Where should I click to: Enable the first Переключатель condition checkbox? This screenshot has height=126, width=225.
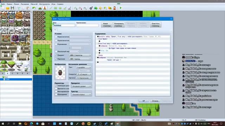56,37
